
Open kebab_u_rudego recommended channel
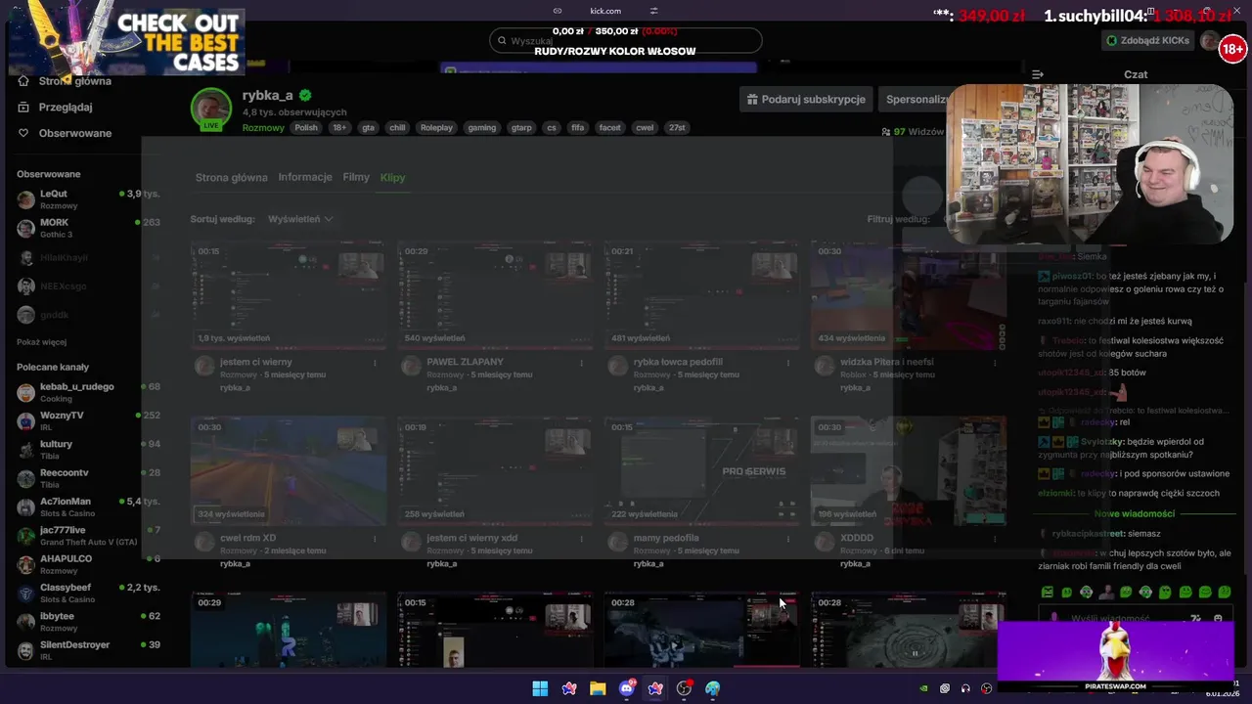tap(88, 392)
